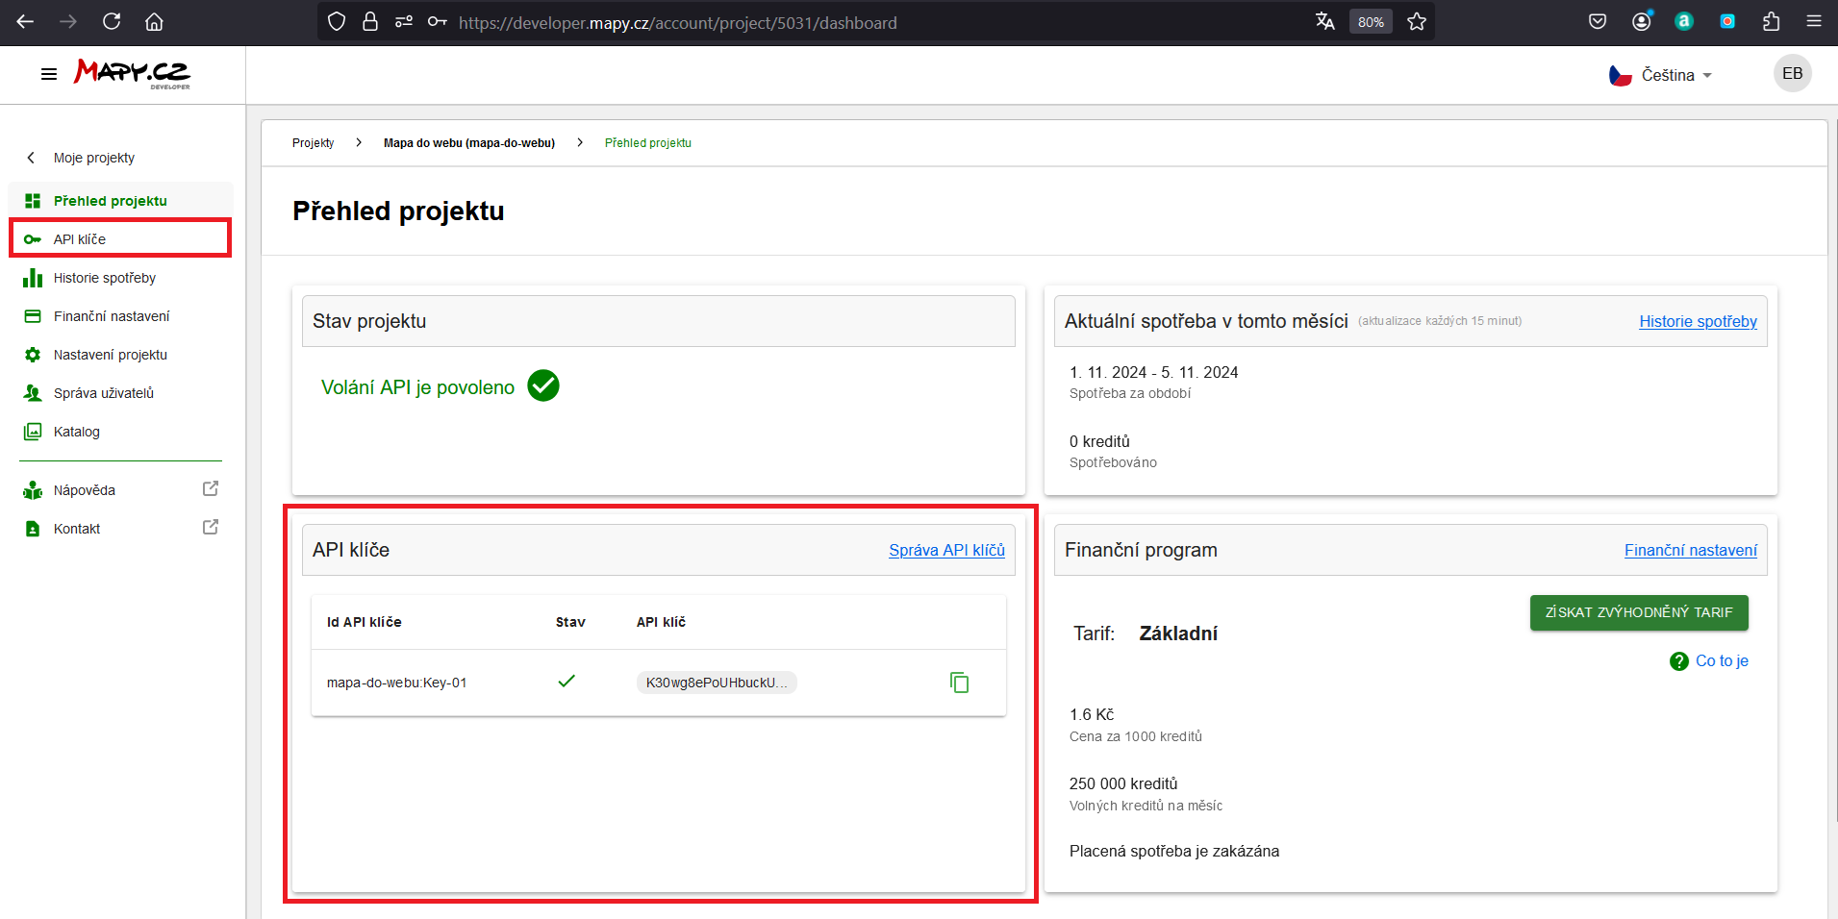Click the 80% zoom level indicator

(x=1370, y=22)
